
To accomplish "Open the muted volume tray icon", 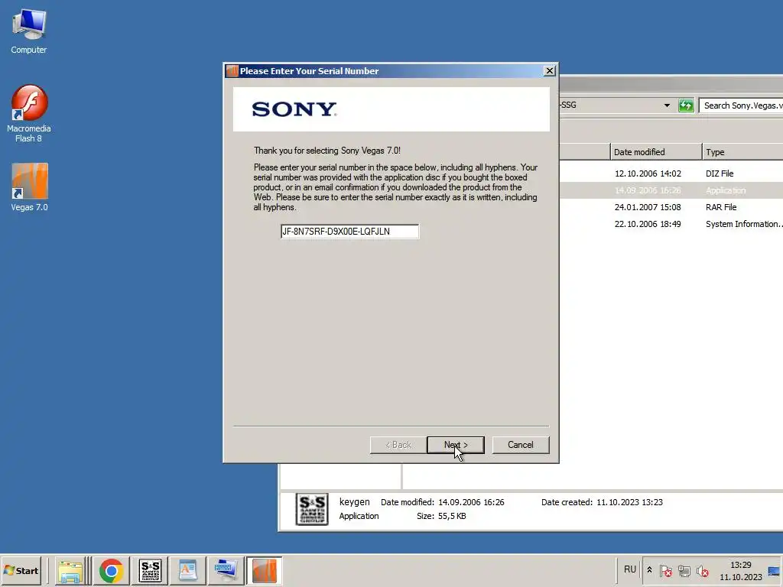I will tap(703, 570).
